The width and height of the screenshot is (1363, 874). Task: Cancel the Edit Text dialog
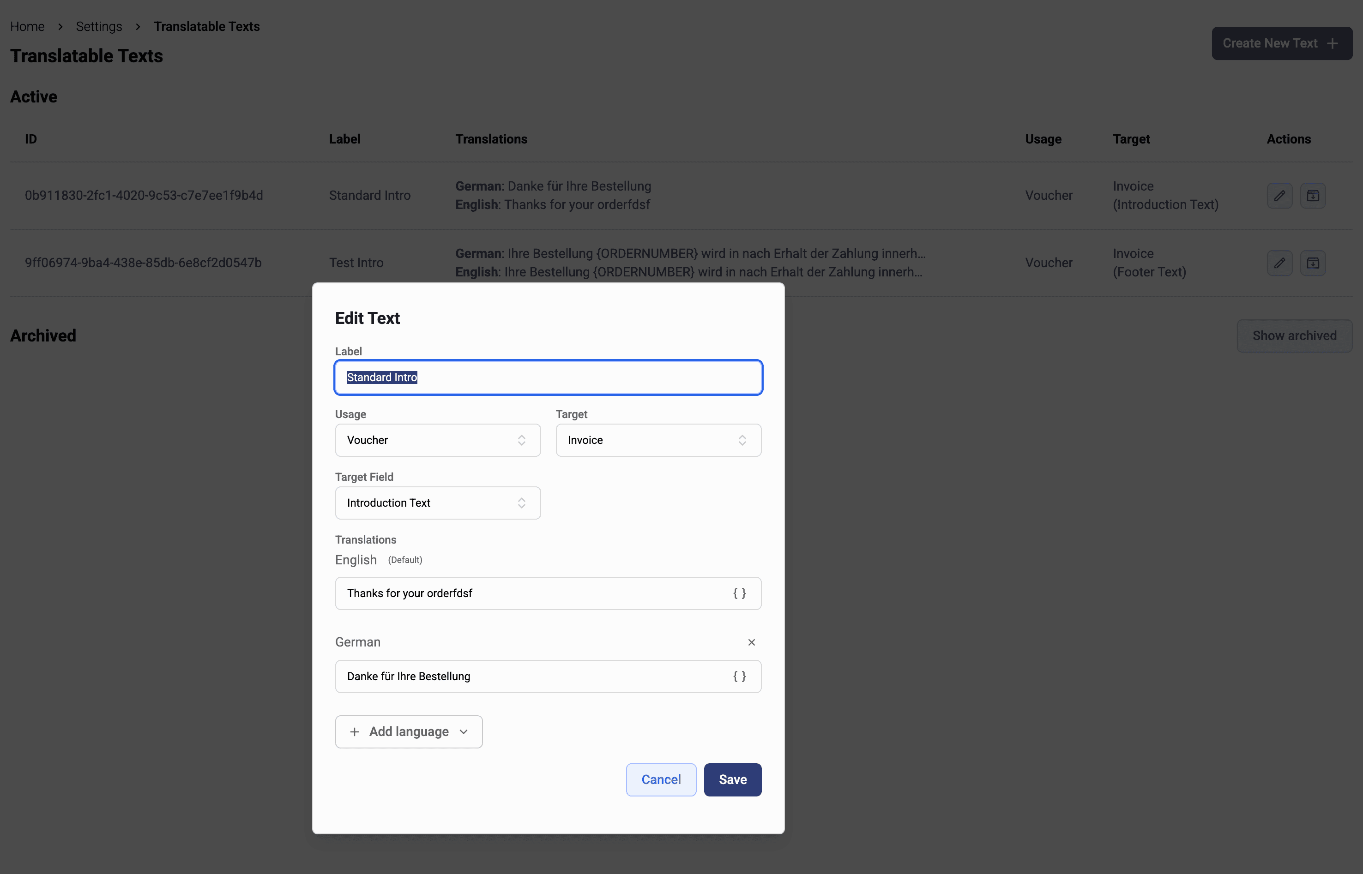point(661,779)
